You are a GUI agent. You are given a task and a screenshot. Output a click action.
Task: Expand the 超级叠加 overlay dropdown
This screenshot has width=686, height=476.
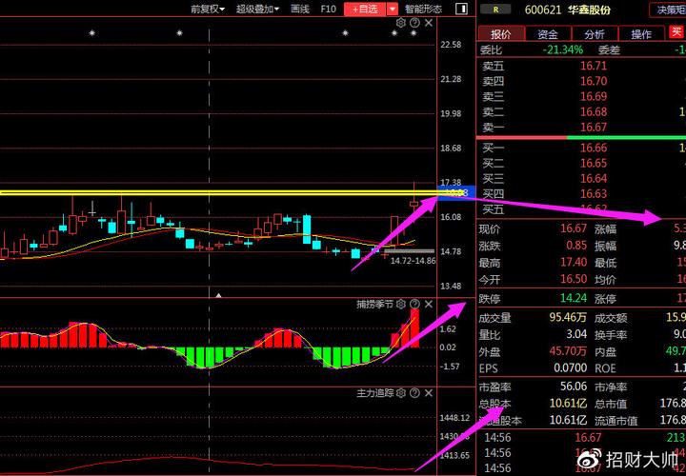click(257, 9)
